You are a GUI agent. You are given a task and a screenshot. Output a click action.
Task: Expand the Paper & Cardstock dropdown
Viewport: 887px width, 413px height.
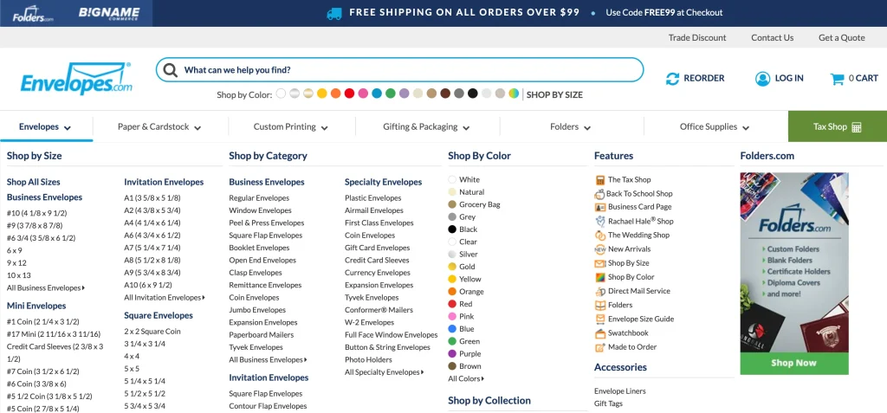159,126
